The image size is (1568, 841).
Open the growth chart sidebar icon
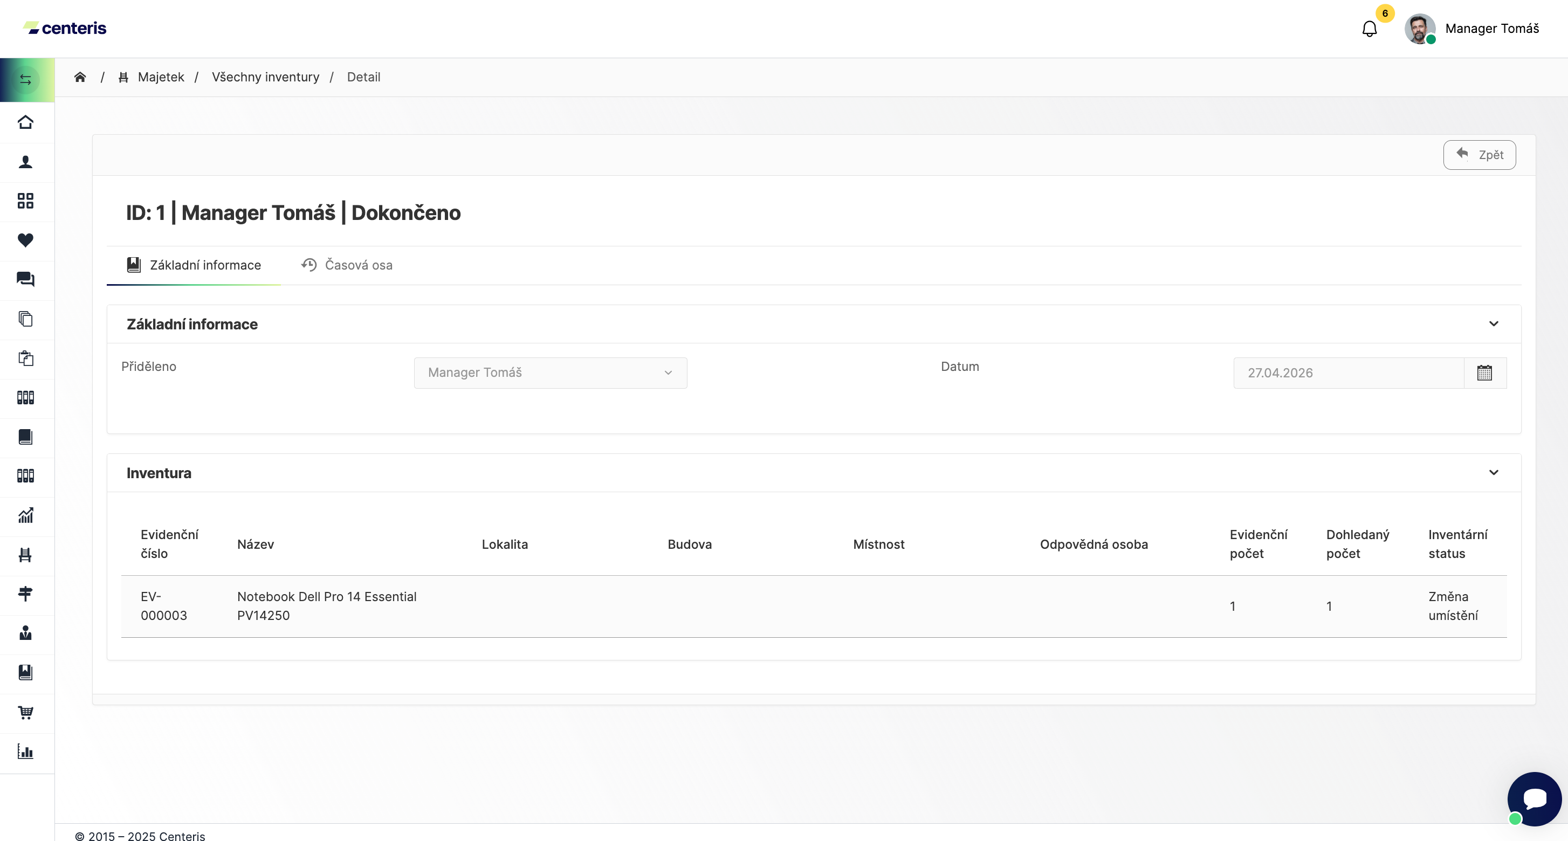click(x=25, y=515)
